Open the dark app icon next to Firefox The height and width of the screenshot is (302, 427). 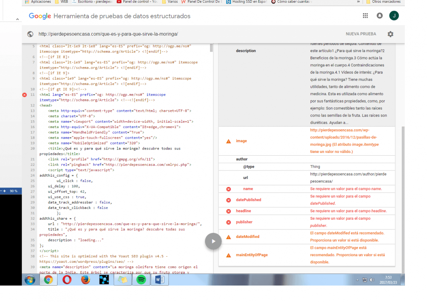[x=104, y=279]
